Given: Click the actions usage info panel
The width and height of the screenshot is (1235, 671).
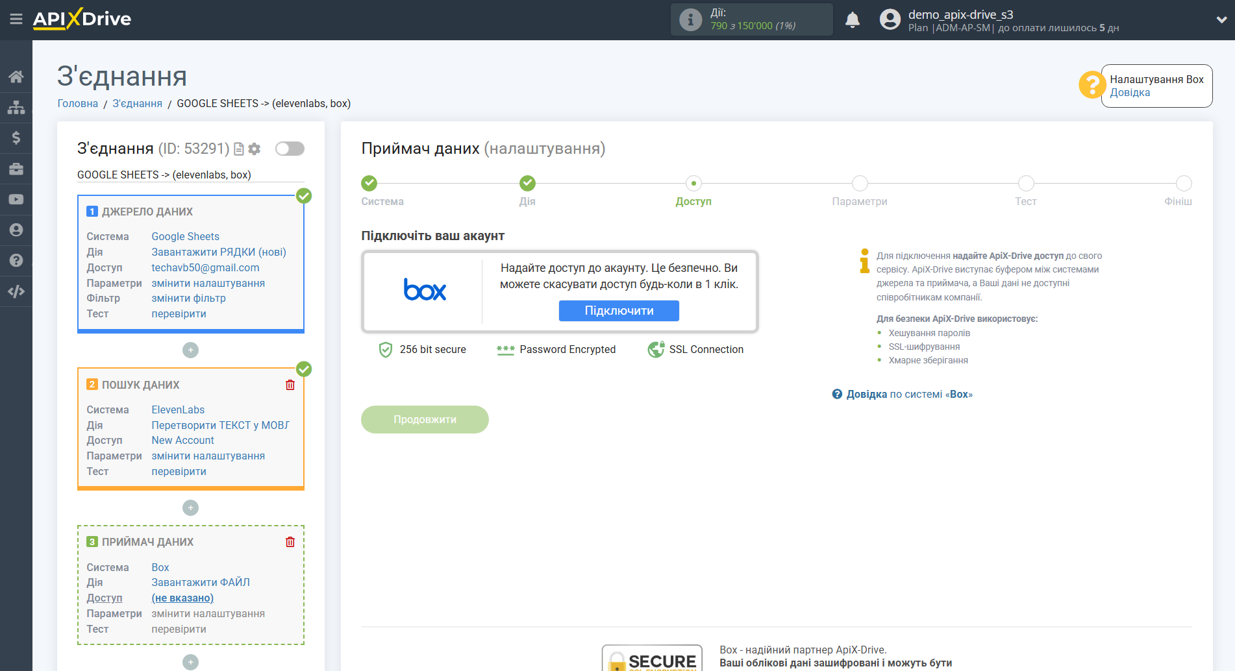Looking at the screenshot, I should [x=751, y=19].
